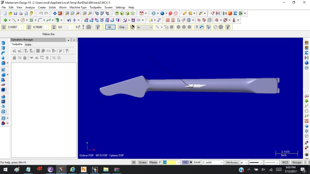
Task: Click the unzoom previous icon
Action: (84, 14)
